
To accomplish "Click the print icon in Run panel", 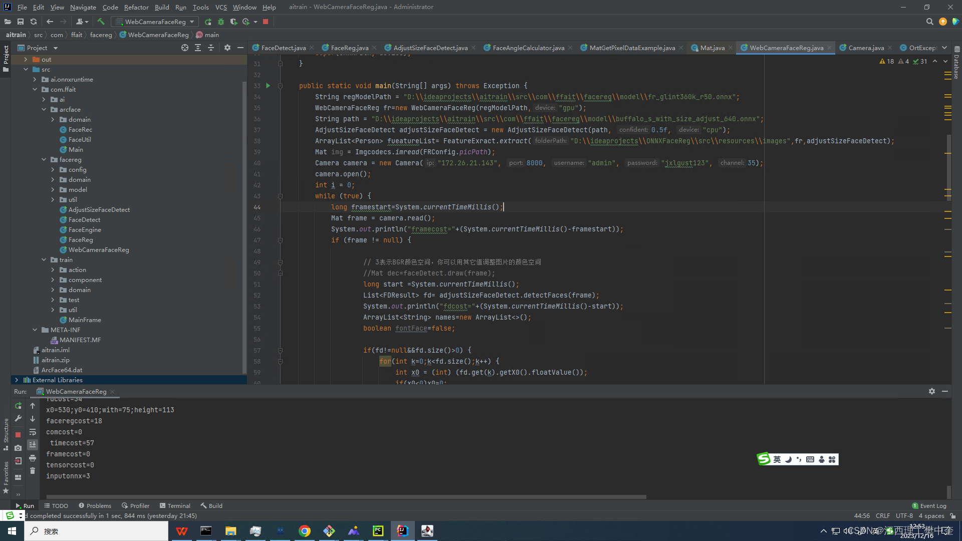I will (x=33, y=458).
